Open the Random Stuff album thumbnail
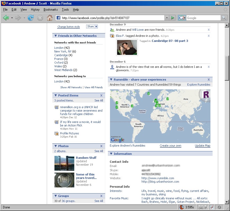 [64, 163]
